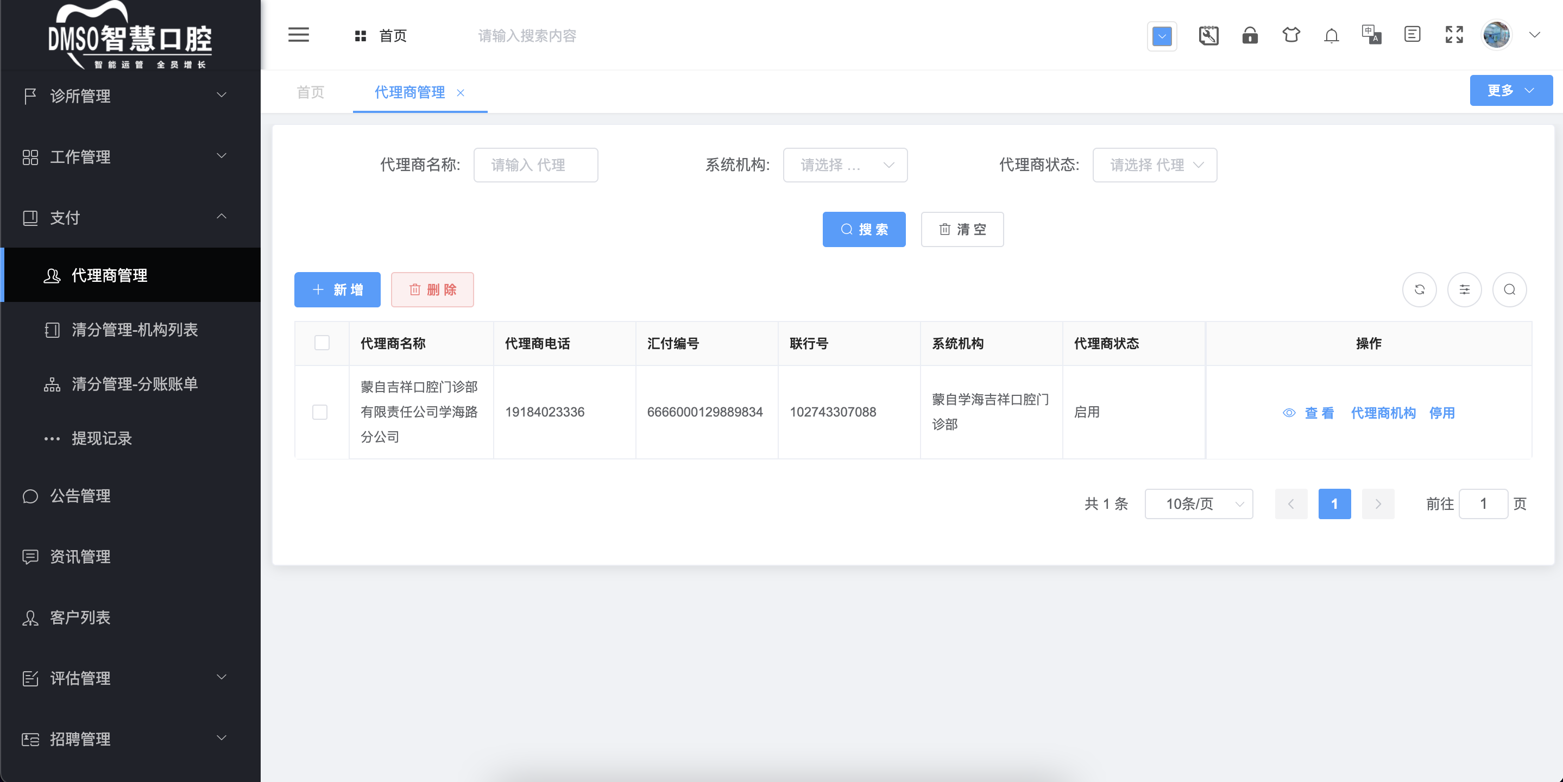Open 清分管理-分账账单 in the sidebar
The image size is (1563, 782).
(x=130, y=384)
